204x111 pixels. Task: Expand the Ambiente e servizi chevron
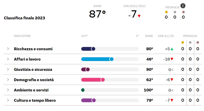click(x=8, y=90)
